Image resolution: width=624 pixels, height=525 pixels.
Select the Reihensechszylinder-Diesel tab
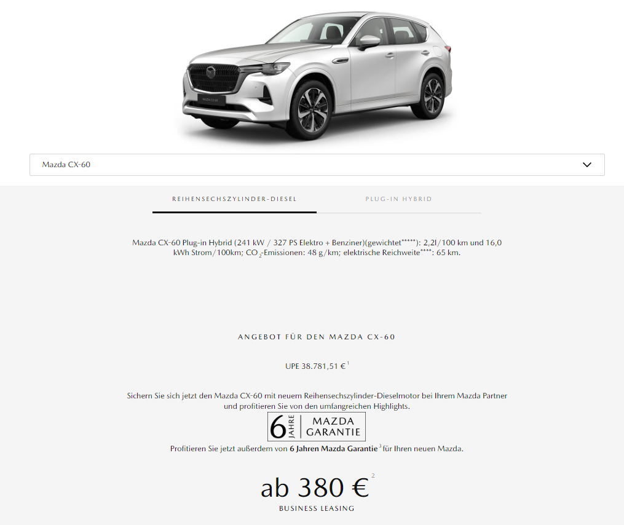click(234, 199)
